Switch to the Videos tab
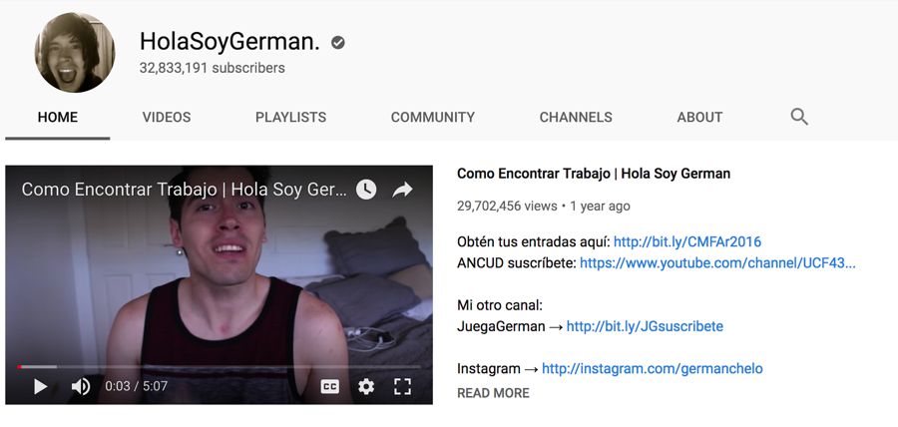This screenshot has height=427, width=898. coord(167,118)
